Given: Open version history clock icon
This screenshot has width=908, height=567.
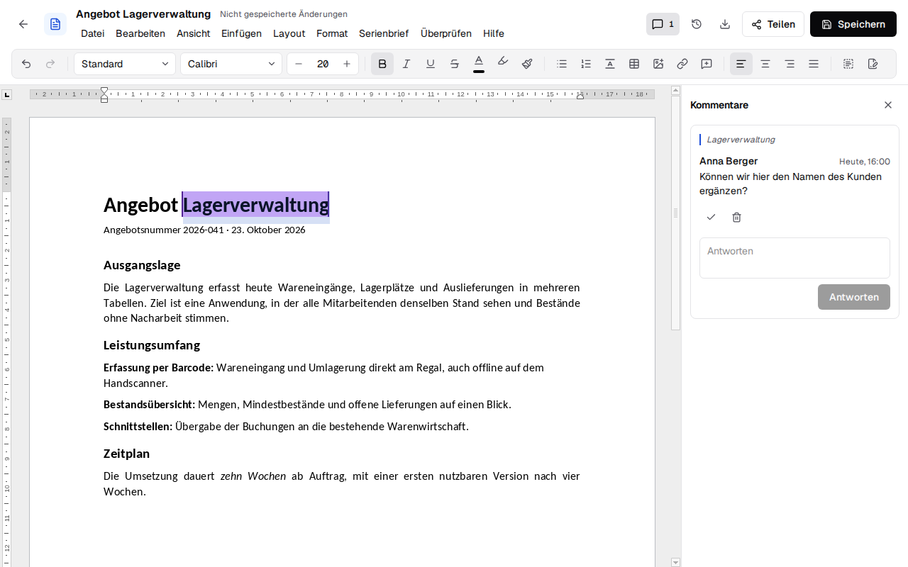Looking at the screenshot, I should [697, 24].
